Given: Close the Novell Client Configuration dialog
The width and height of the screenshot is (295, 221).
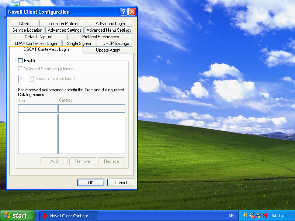Looking at the screenshot, I should click(x=132, y=12).
